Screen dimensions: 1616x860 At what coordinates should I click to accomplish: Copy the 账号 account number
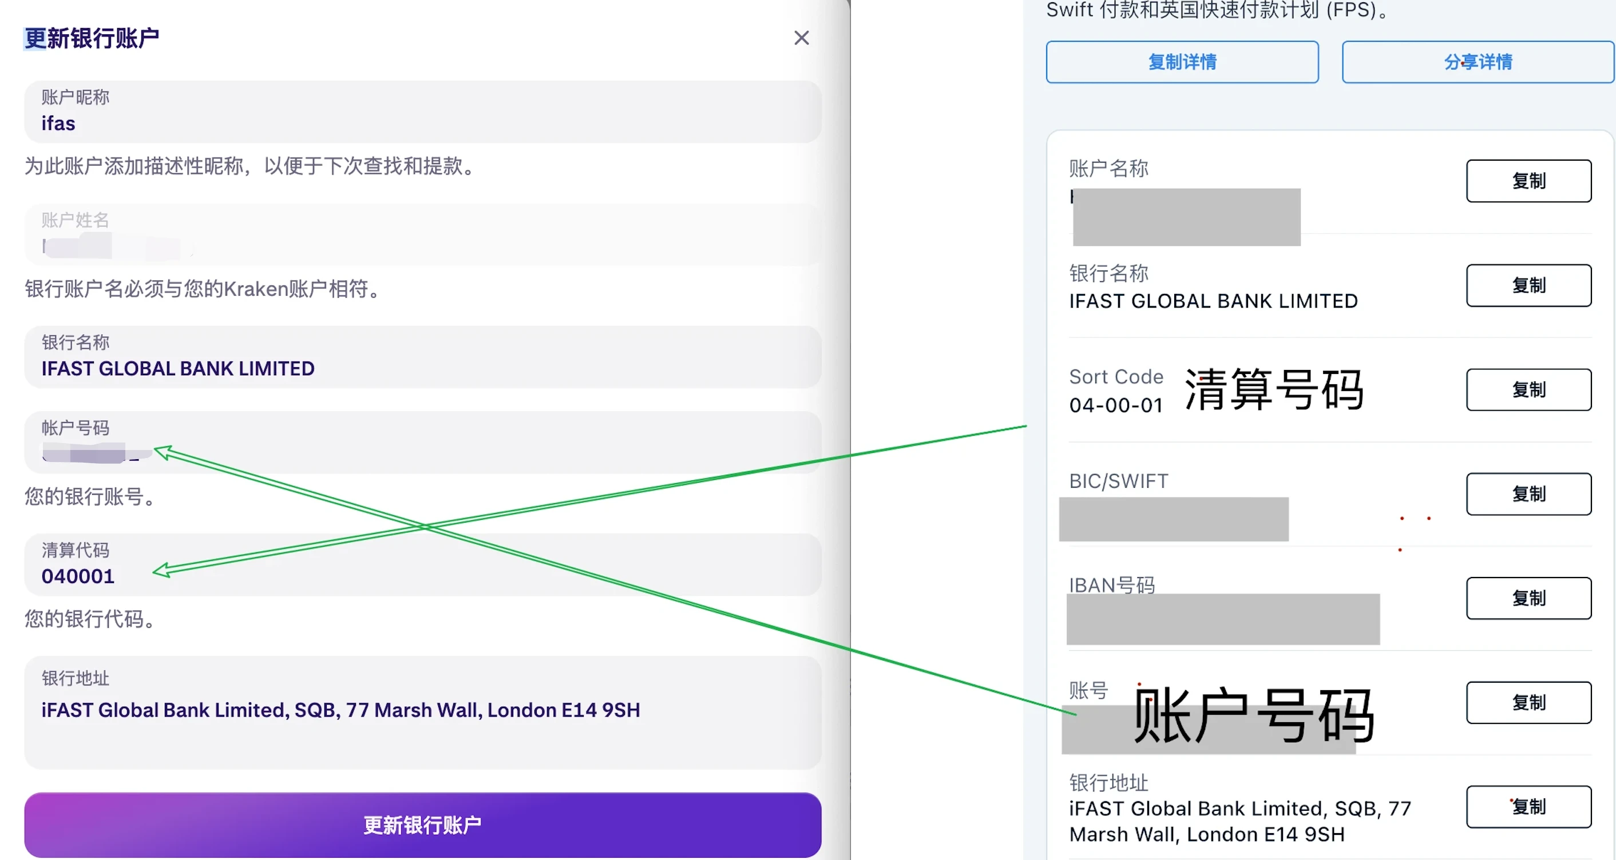point(1528,702)
